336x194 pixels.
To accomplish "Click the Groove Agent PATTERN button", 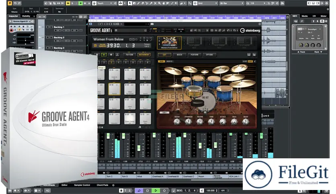I will 129,55.
